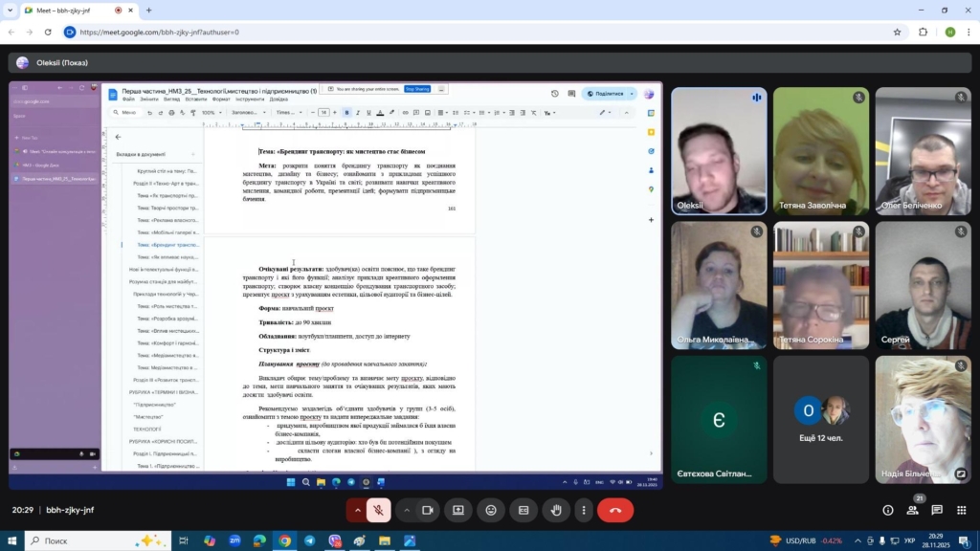Toggle closed captions in Meet

pos(523,511)
